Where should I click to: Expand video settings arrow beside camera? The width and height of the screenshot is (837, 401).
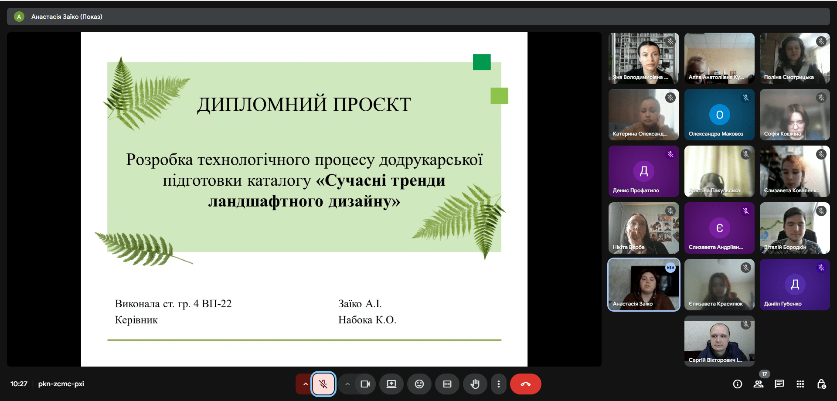pyautogui.click(x=347, y=384)
